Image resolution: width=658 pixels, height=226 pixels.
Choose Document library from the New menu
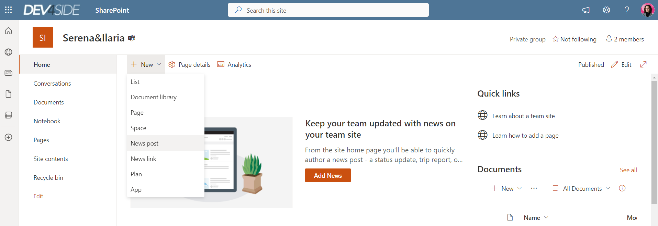[x=154, y=97]
